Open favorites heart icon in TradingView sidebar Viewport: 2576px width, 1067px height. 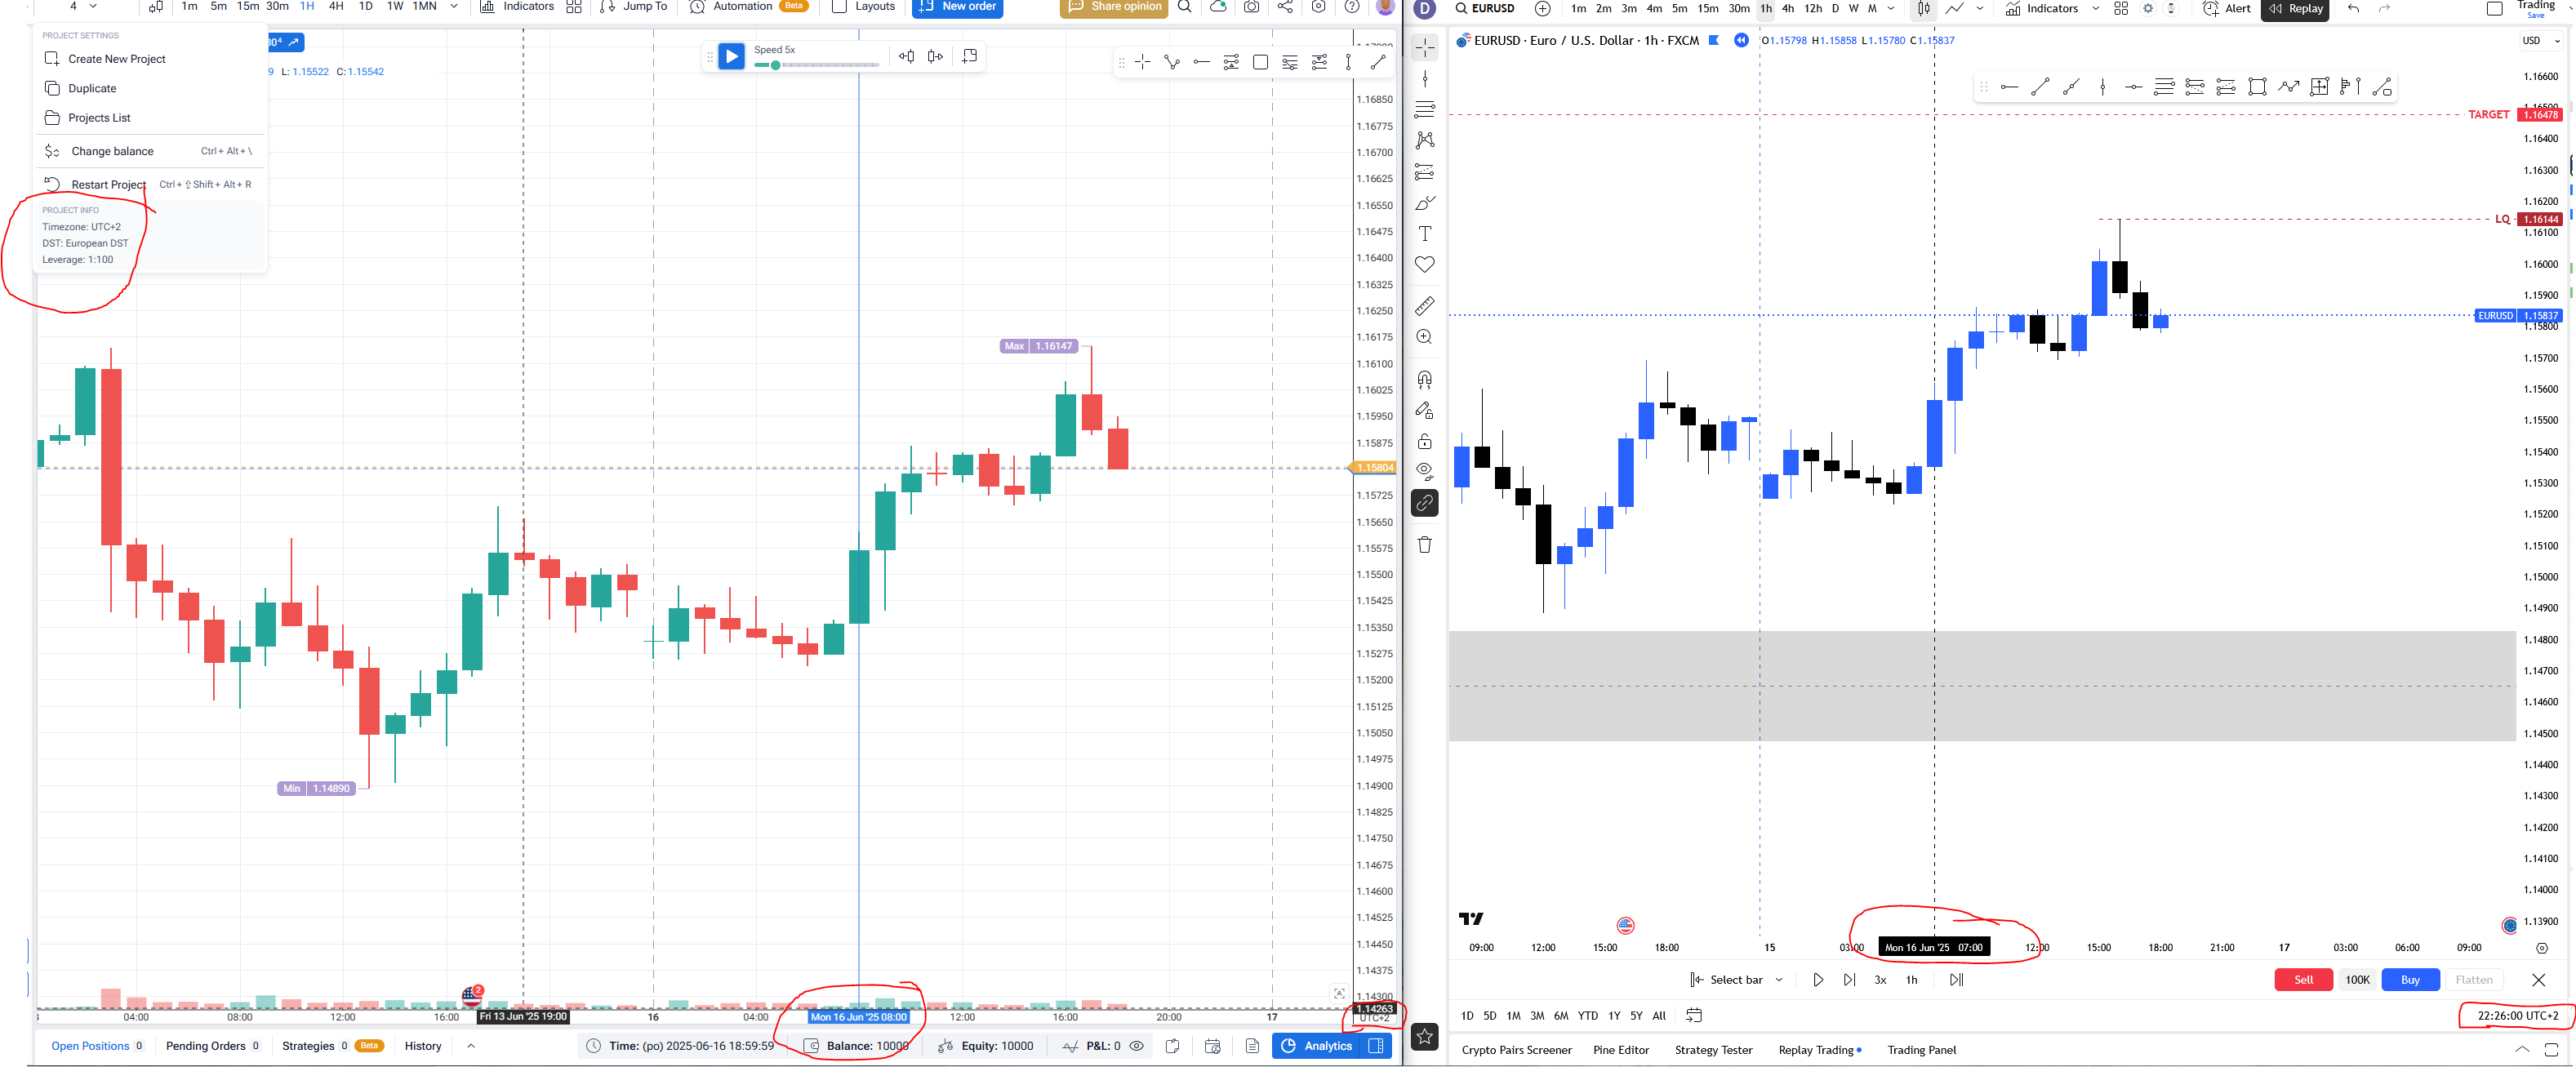point(1425,264)
